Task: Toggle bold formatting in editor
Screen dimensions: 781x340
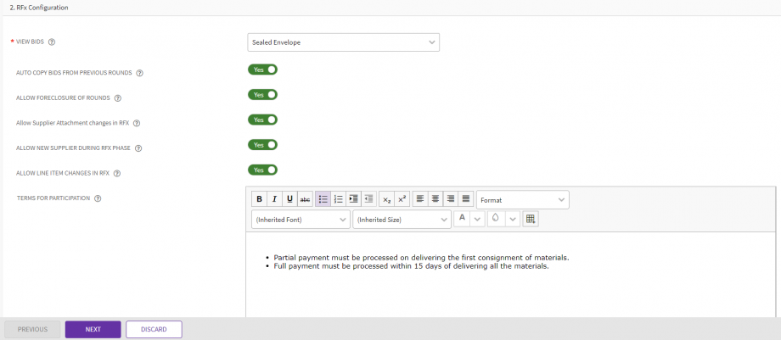Action: pos(259,199)
